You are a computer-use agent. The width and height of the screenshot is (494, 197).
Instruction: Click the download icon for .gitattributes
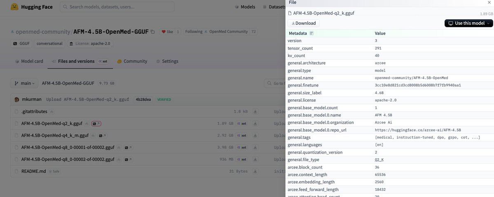click(255, 112)
